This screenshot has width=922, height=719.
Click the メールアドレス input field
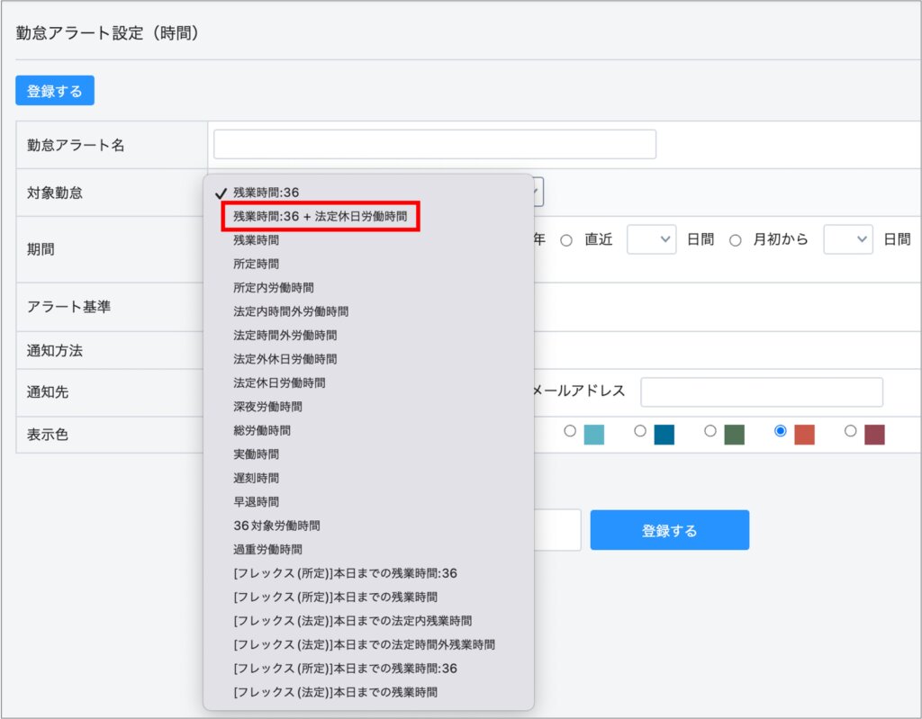click(761, 391)
